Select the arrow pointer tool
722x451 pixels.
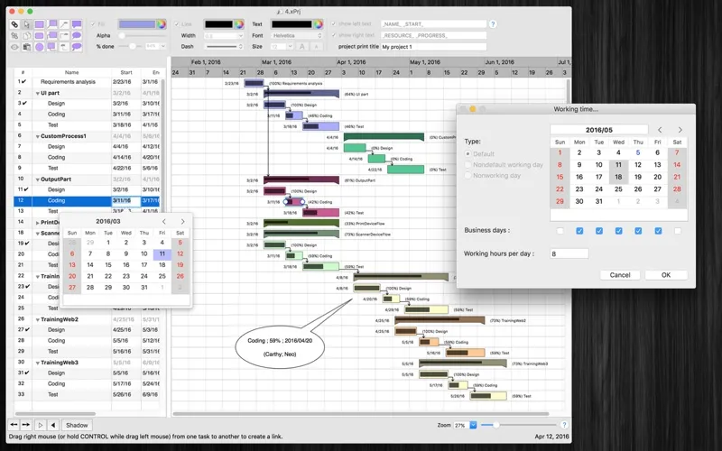pyautogui.click(x=27, y=24)
